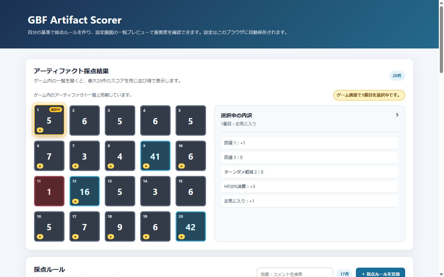Select artifact tile number 2 scoring 6
Image resolution: width=444 pixels, height=277 pixels.
85,120
